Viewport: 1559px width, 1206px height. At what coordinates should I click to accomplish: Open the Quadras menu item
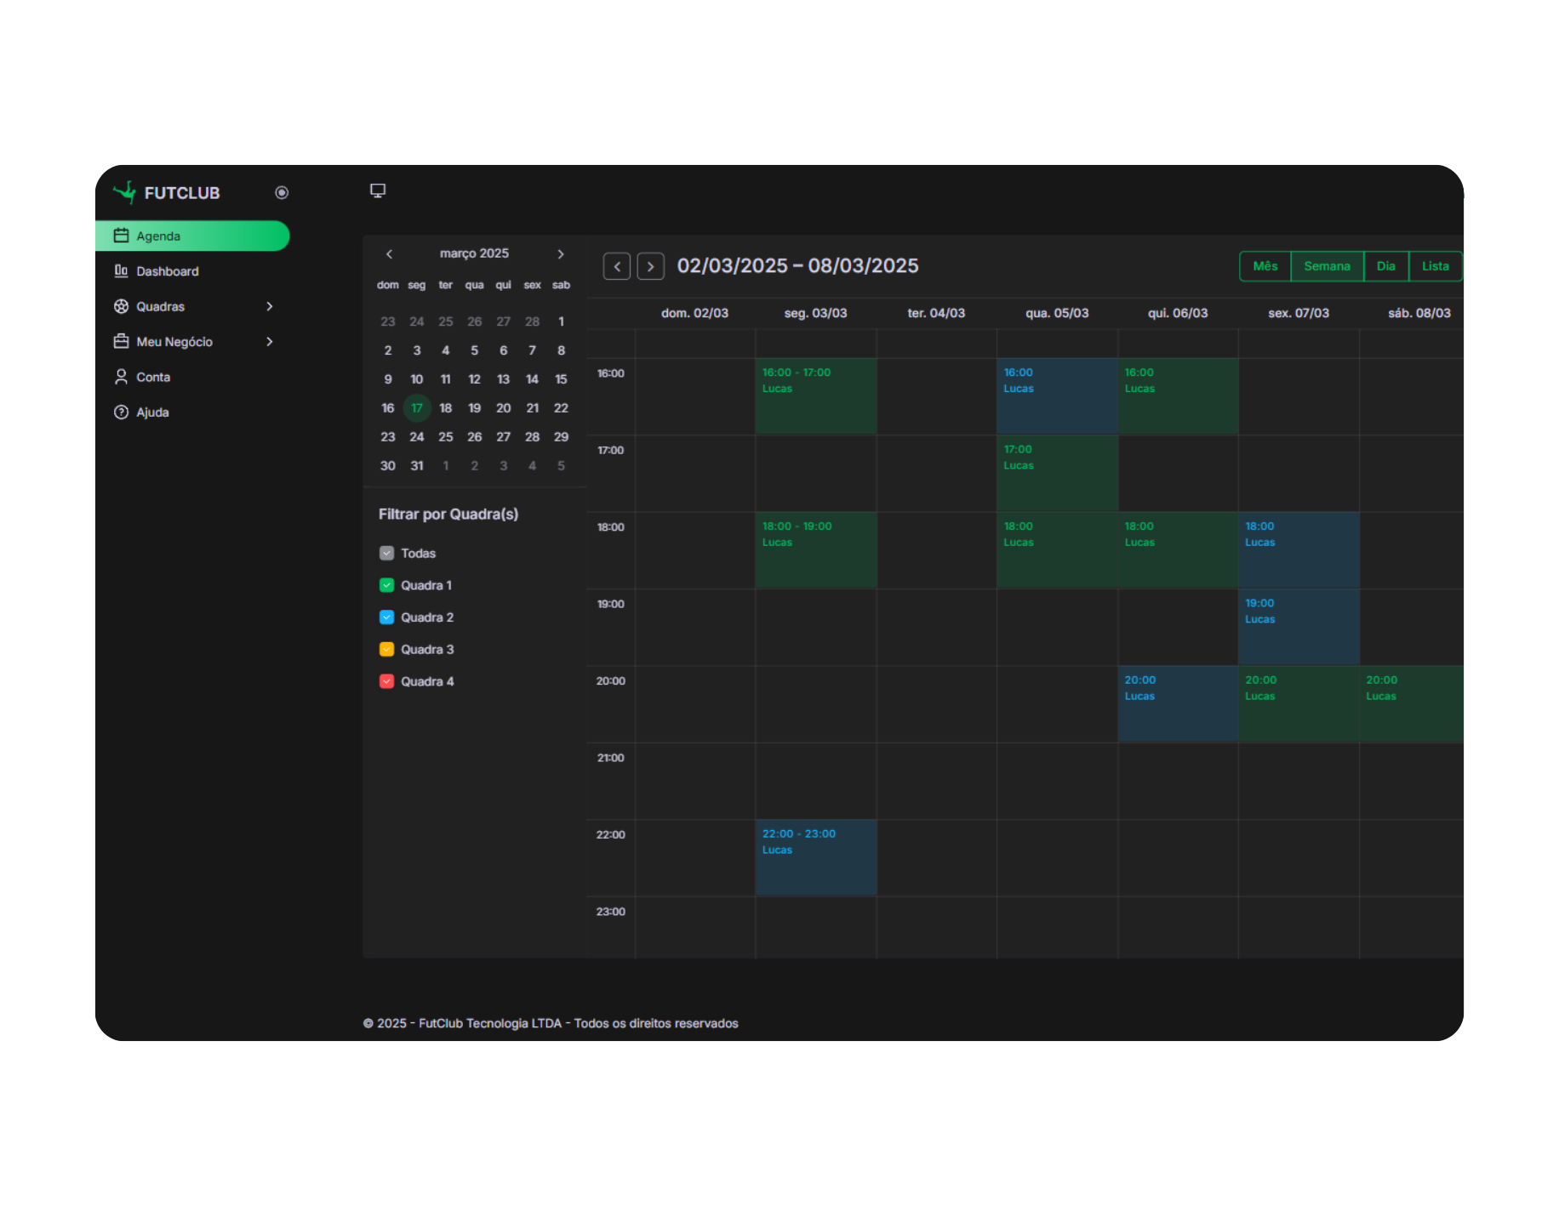(x=192, y=306)
